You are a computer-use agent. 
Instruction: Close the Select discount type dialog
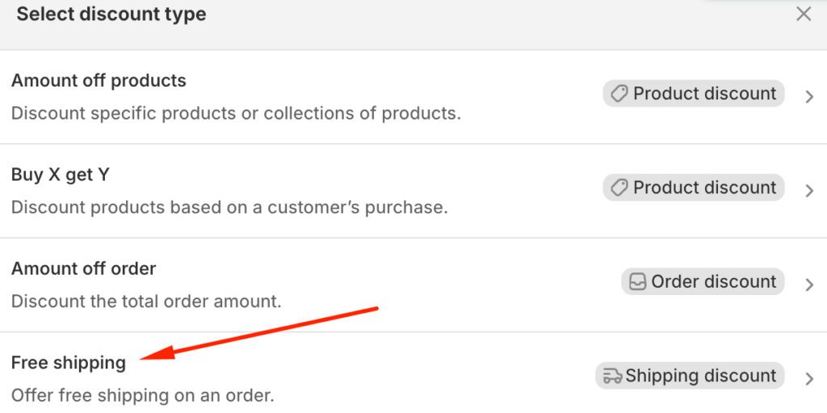tap(804, 14)
